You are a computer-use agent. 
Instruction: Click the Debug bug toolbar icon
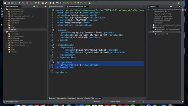(x=16, y=3)
